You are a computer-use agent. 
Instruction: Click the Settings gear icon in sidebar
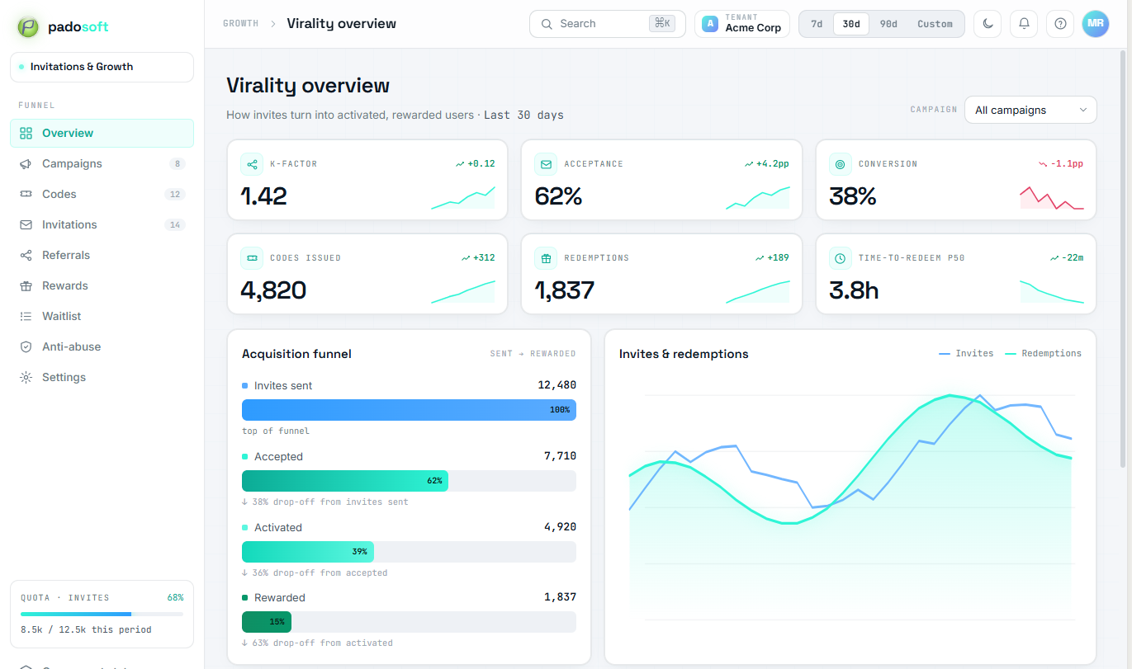[26, 377]
